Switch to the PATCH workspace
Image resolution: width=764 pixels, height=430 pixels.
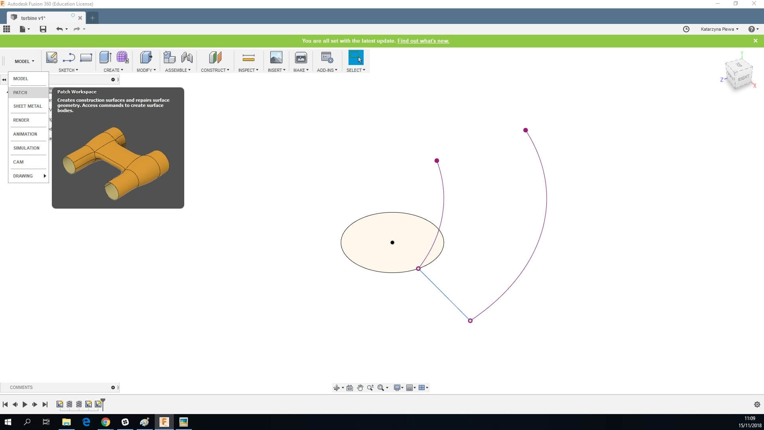[28, 93]
